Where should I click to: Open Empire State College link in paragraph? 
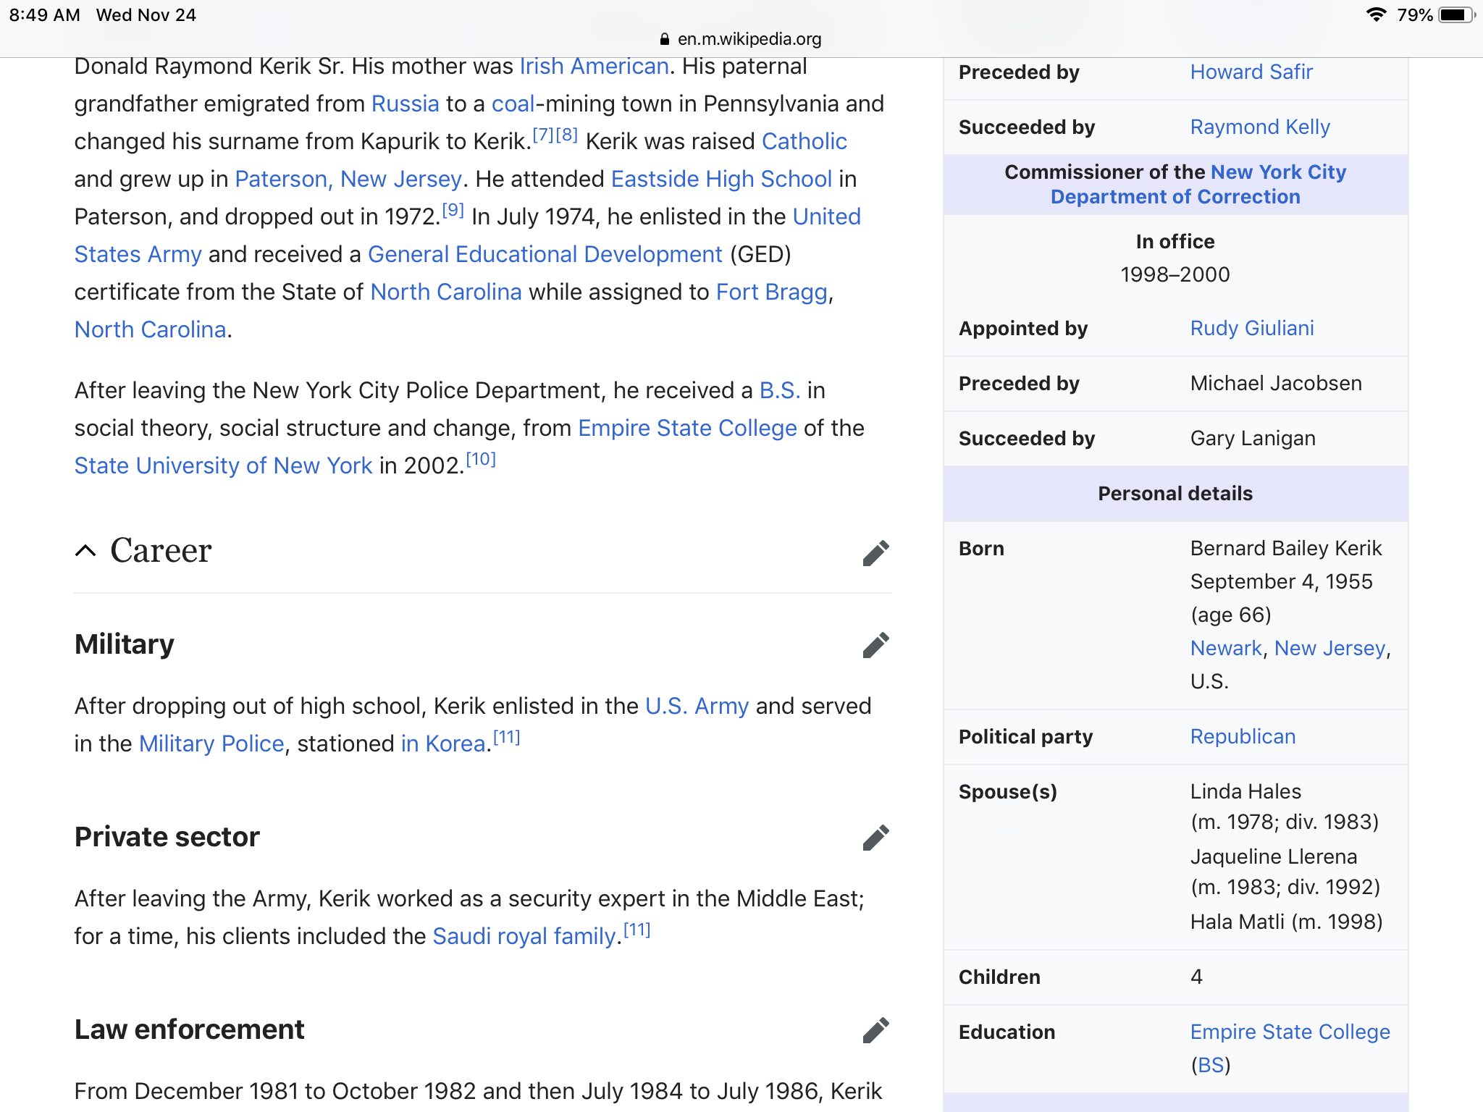pyautogui.click(x=688, y=428)
